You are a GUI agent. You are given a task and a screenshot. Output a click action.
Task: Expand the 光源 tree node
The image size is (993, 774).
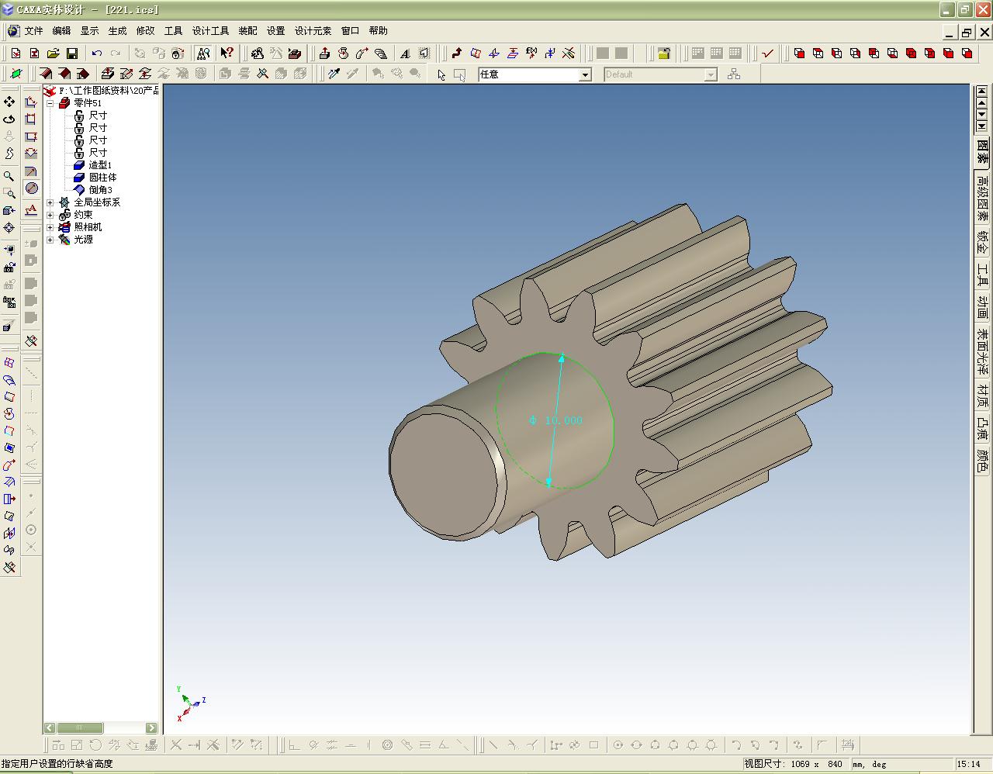coord(50,240)
